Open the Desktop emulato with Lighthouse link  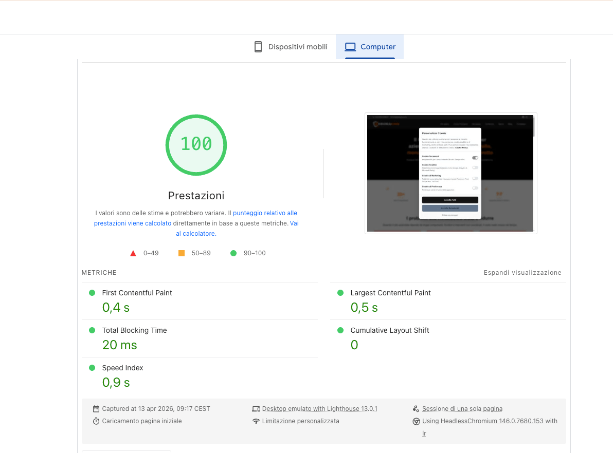pos(319,408)
